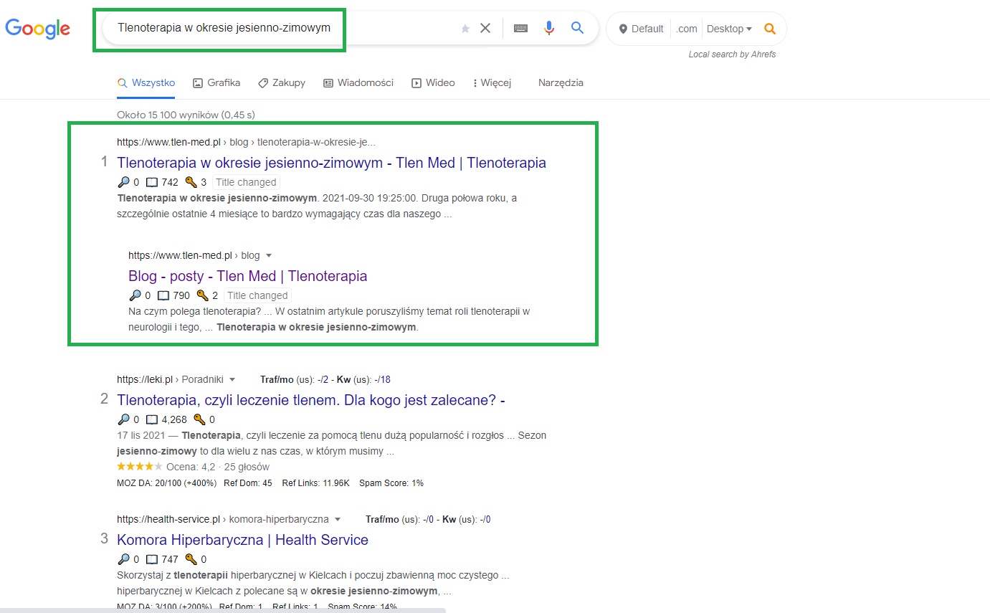Click the https://leki.pl URL breadcrumb
The width and height of the screenshot is (990, 613).
click(x=171, y=379)
